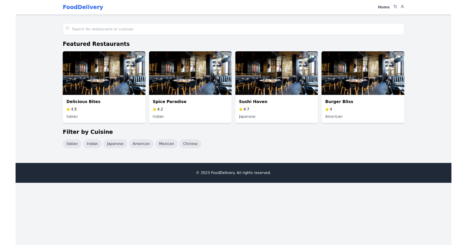Image resolution: width=467 pixels, height=245 pixels.
Task: Activate the Mexican cuisine filter
Action: [167, 143]
